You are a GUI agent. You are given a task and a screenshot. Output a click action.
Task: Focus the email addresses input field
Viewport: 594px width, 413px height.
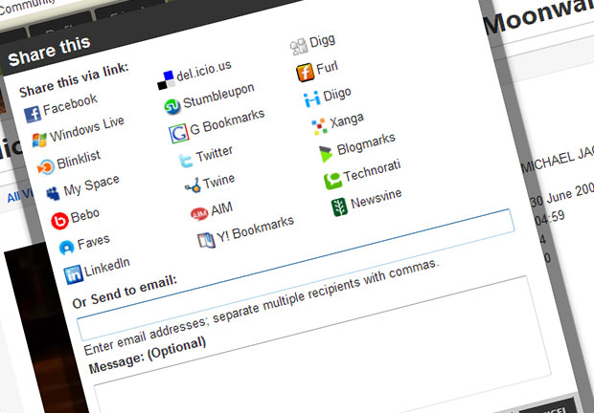[295, 274]
